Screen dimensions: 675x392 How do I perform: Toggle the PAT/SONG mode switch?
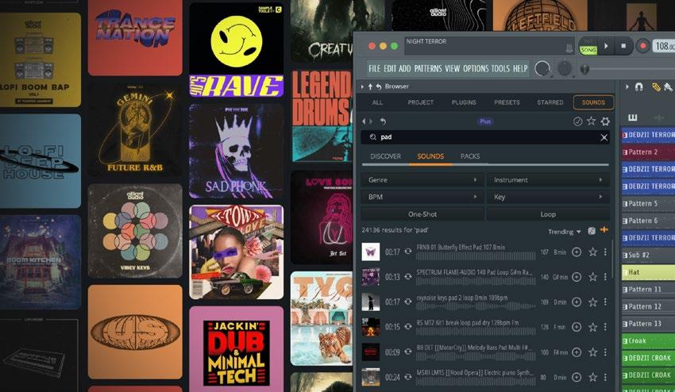[x=588, y=46]
